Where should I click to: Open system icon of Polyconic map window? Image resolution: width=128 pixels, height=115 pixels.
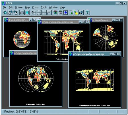12,53
